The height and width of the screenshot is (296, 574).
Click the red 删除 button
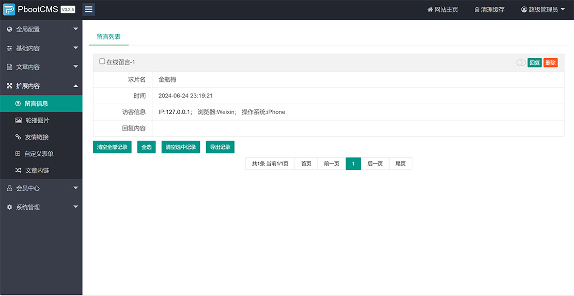pyautogui.click(x=551, y=63)
